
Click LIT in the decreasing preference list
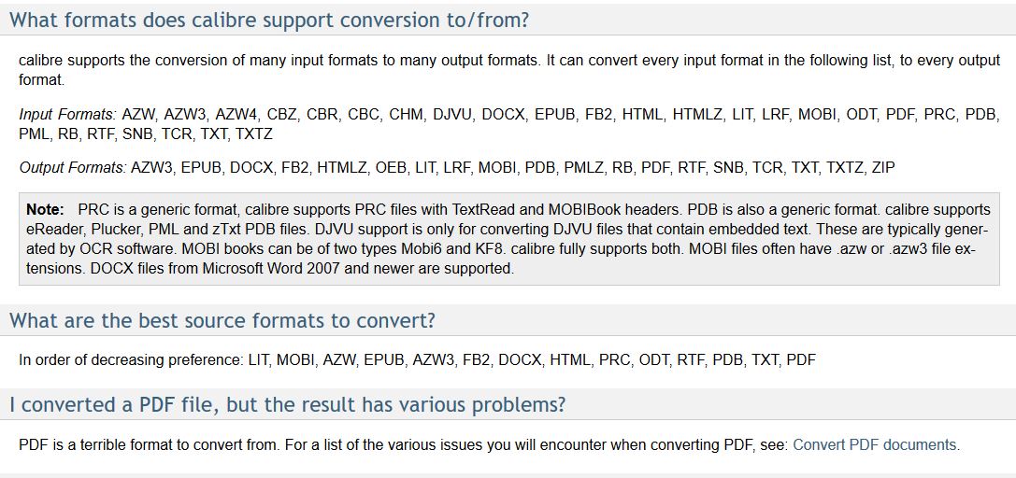(259, 359)
